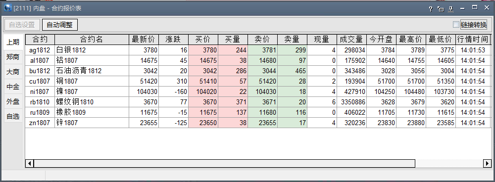Click the open price 11705 cell

point(381,113)
